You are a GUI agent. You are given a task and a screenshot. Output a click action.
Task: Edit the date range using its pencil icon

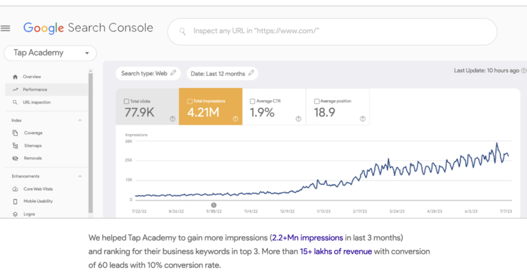(251, 73)
